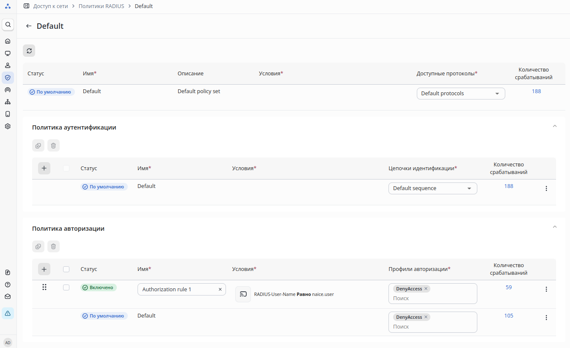Click the warning triangle icon in the sidebar
570x348 pixels.
(x=8, y=313)
